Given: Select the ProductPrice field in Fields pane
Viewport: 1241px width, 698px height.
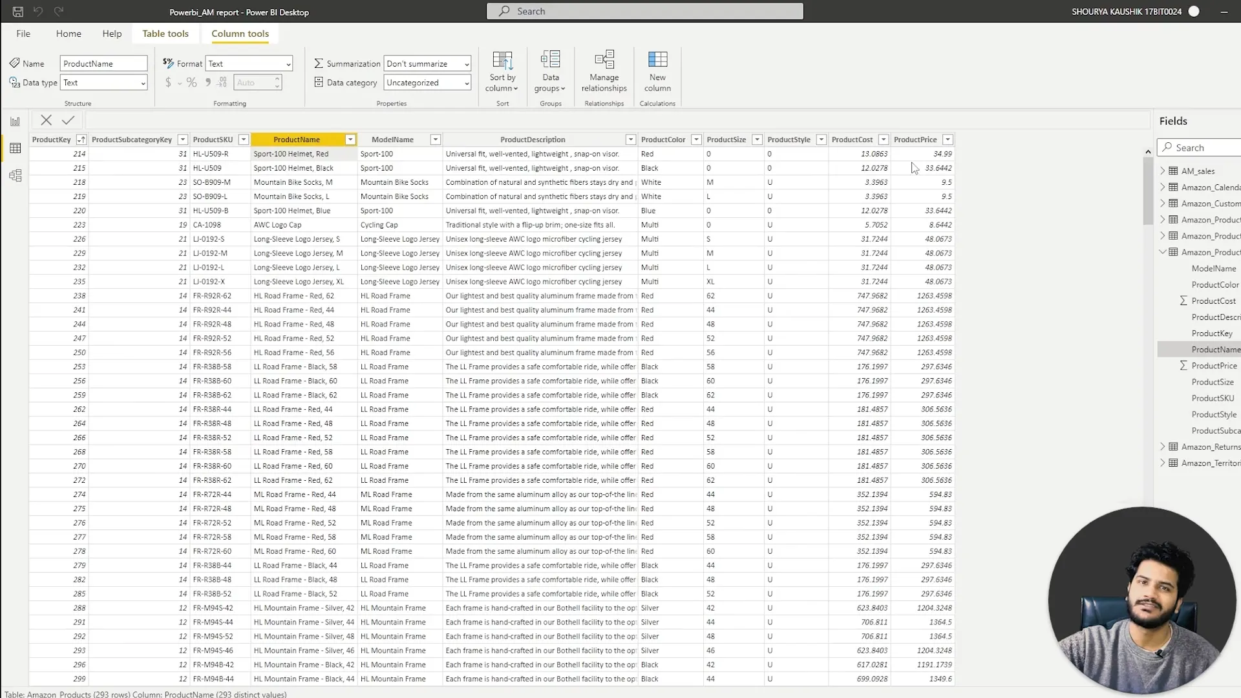Looking at the screenshot, I should tap(1214, 366).
